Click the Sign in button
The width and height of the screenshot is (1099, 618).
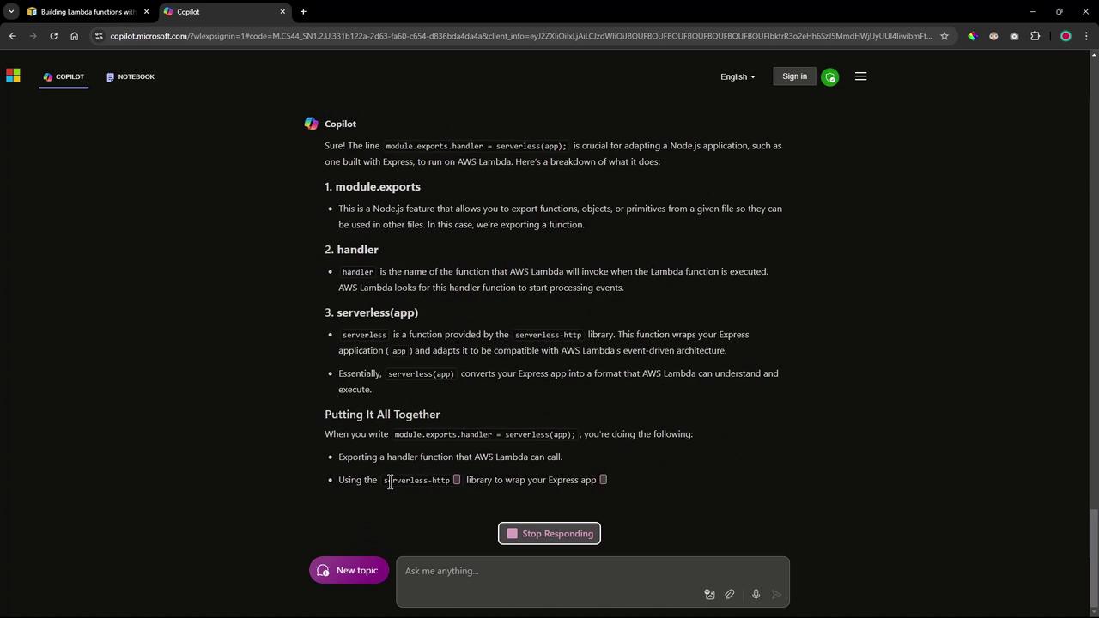click(795, 76)
